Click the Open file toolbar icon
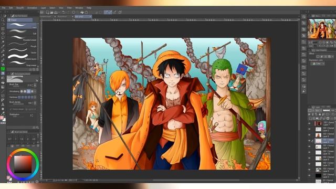This screenshot has height=189, width=336. tap(51, 13)
